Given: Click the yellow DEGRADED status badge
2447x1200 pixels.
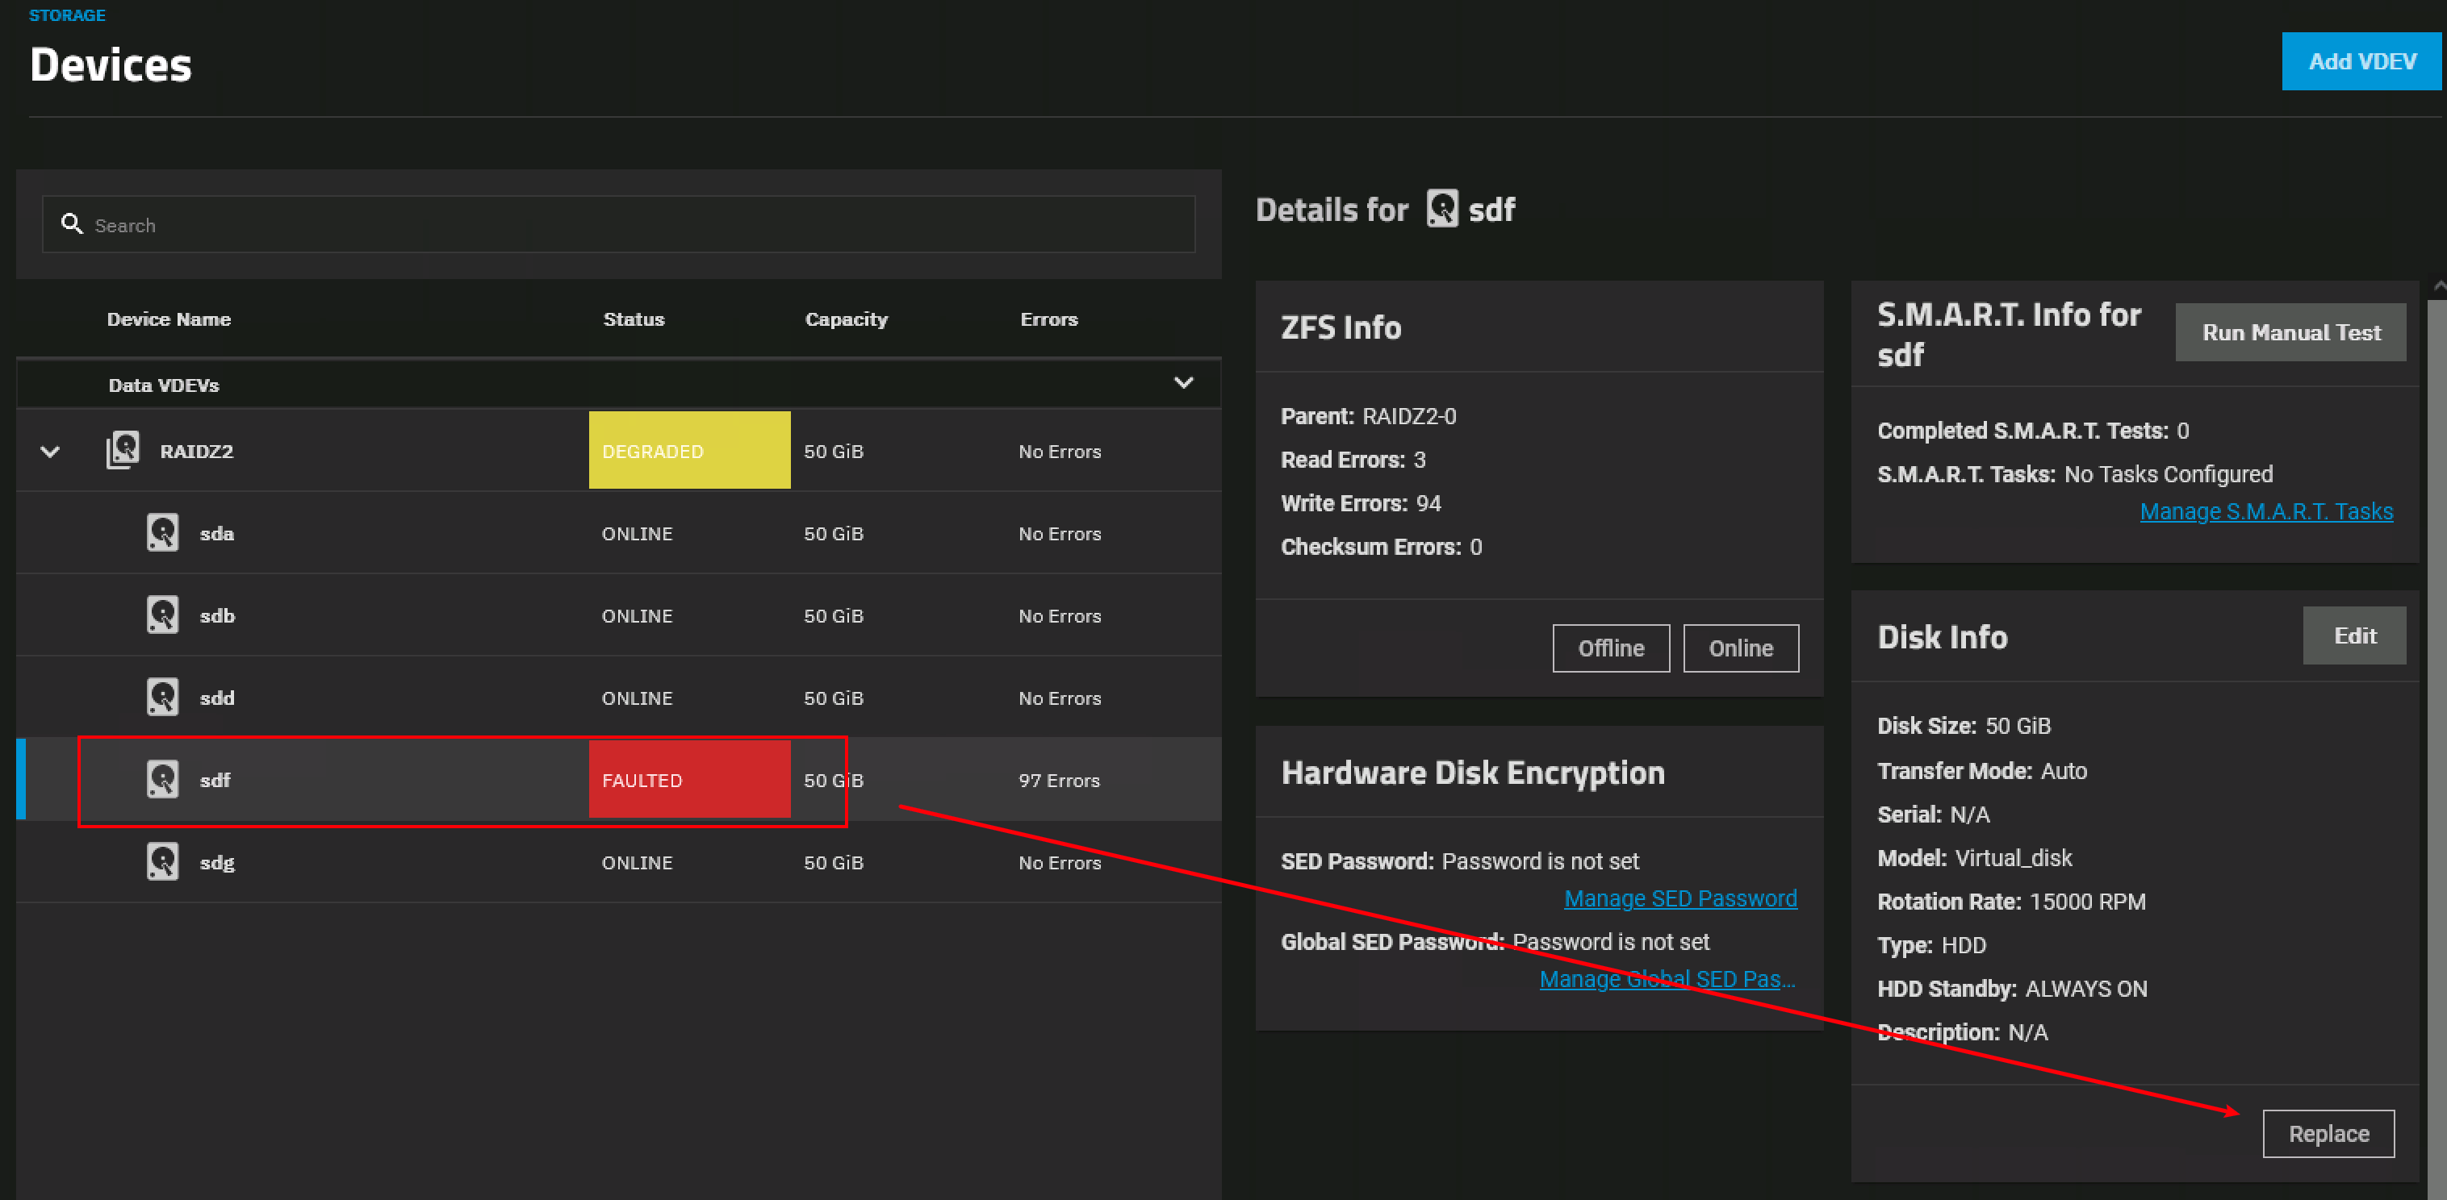Looking at the screenshot, I should tap(688, 450).
